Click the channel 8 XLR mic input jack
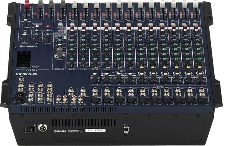Image resolution: width=230 pixels, height=146 pixels. click(119, 100)
